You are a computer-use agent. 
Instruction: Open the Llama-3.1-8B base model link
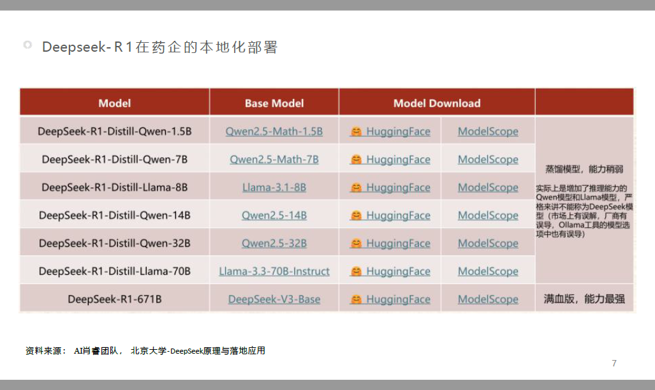274,187
